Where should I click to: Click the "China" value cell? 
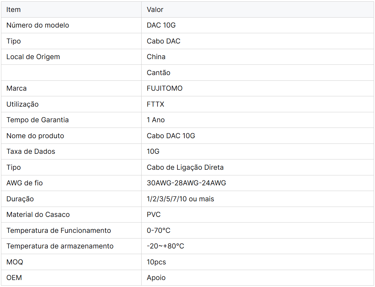coord(156,57)
